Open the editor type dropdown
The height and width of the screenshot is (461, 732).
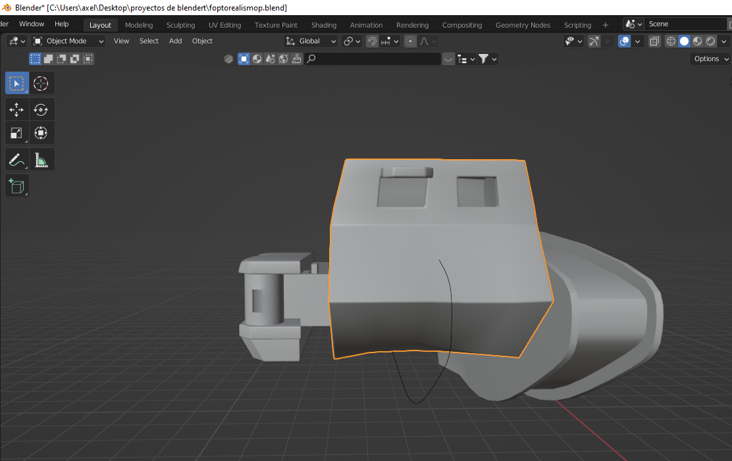[17, 41]
